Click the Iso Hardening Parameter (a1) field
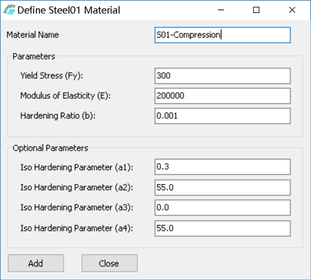This screenshot has width=311, height=280. (x=222, y=167)
